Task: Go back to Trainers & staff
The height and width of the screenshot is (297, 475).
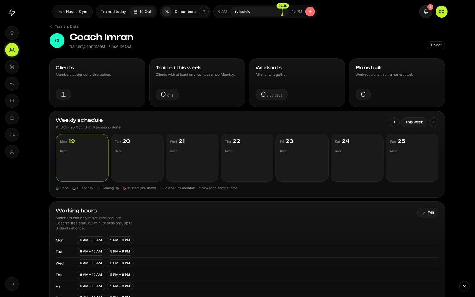Action: tap(65, 26)
